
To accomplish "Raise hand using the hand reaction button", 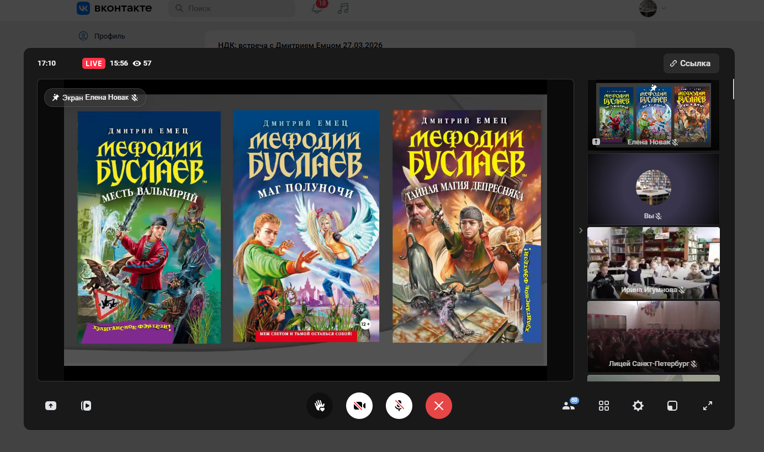I will point(320,406).
